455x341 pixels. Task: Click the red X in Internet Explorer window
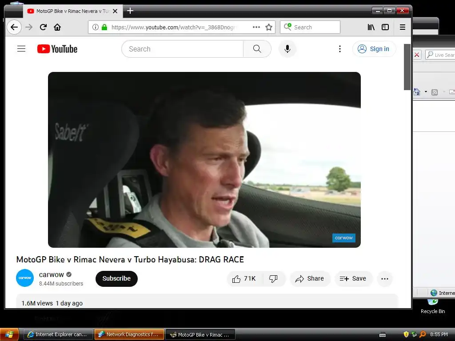click(417, 55)
